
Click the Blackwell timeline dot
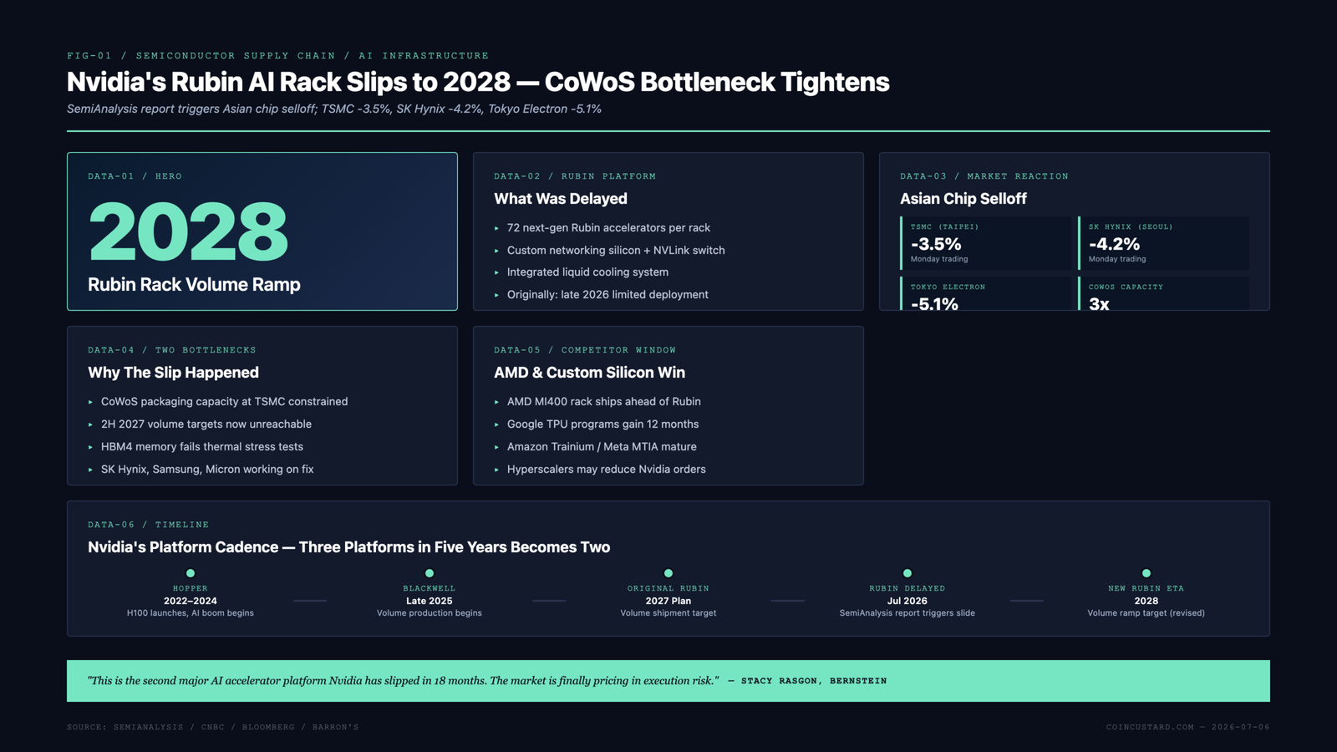pos(430,573)
